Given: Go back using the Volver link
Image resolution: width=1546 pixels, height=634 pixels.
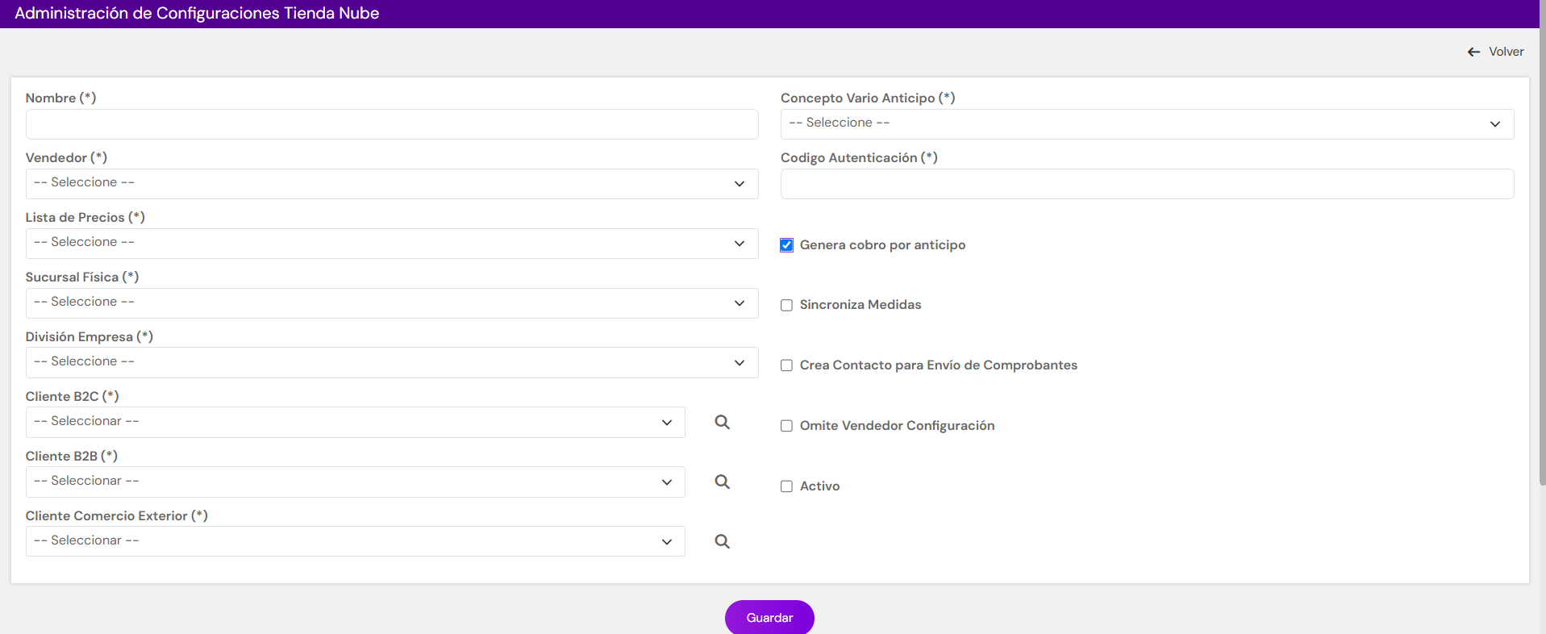Looking at the screenshot, I should pyautogui.click(x=1495, y=52).
